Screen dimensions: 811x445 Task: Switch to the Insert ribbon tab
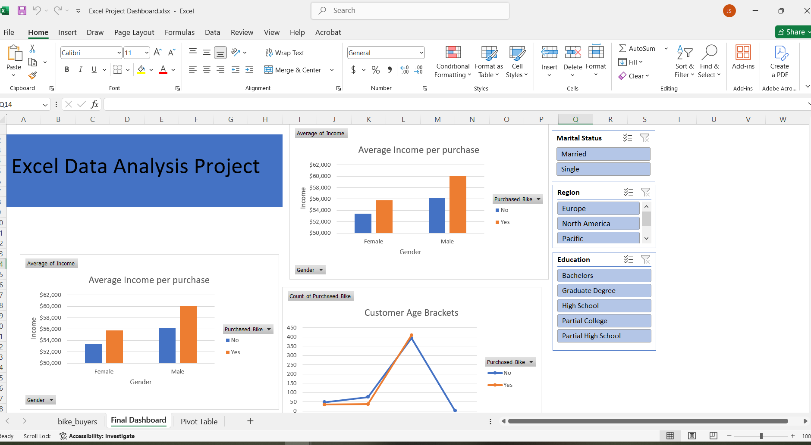pyautogui.click(x=67, y=32)
